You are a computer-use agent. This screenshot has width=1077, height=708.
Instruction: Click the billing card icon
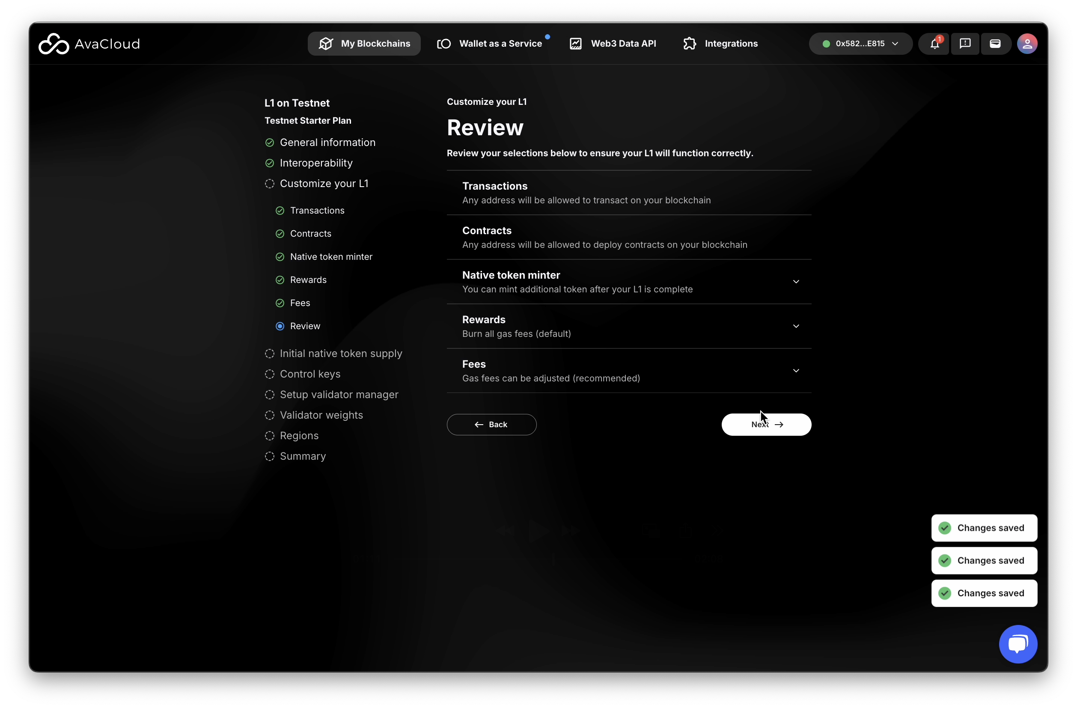(995, 44)
